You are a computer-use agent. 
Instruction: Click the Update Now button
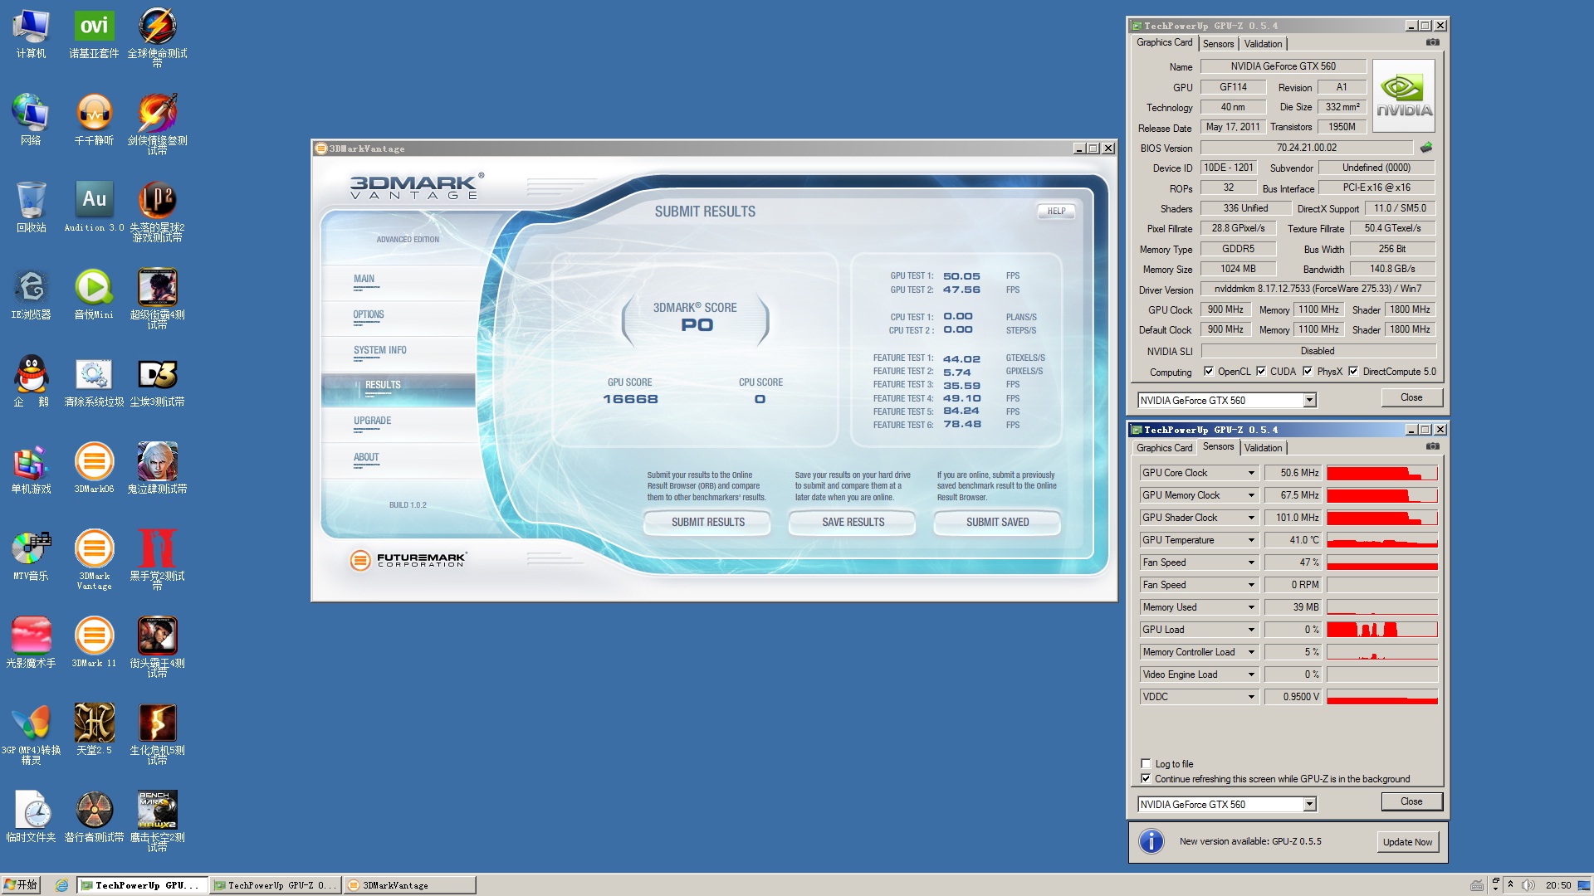tap(1407, 842)
